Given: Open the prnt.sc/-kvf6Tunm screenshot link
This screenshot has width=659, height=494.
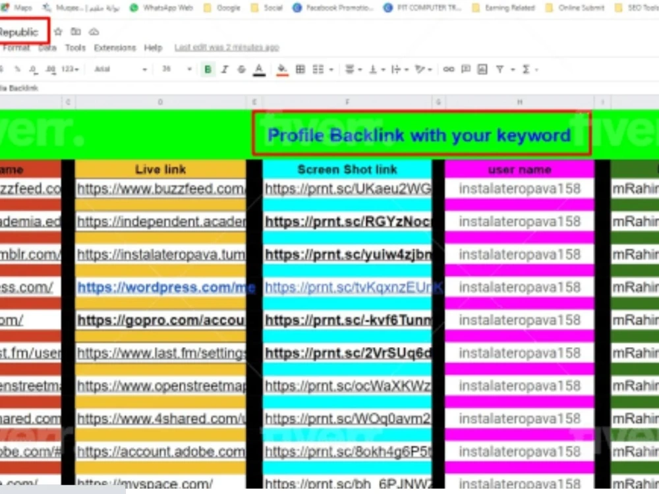Looking at the screenshot, I should (x=347, y=320).
